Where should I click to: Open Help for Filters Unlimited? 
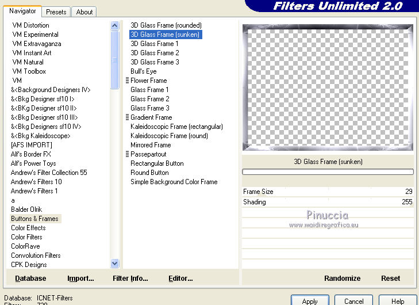[398, 301]
